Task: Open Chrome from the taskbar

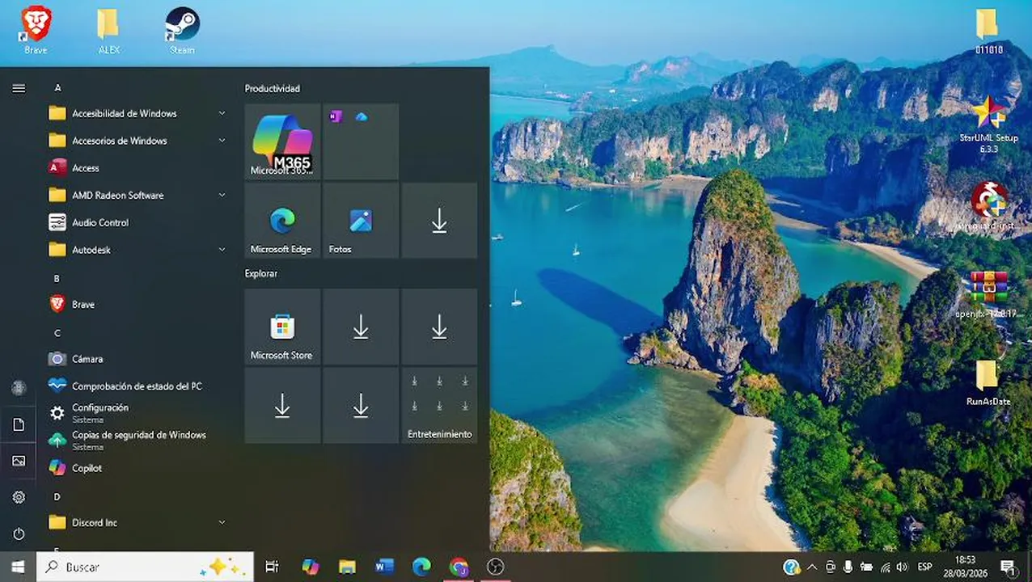Action: [x=459, y=567]
